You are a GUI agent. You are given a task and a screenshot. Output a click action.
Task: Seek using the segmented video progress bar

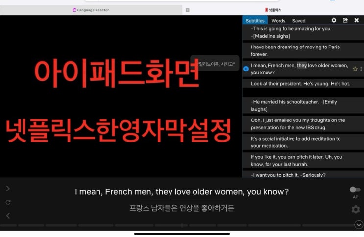(x=177, y=225)
